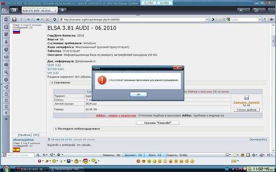
Task: Switch to the Новая вкладка Internet Explorer taskbar item
Action: (x=67, y=169)
